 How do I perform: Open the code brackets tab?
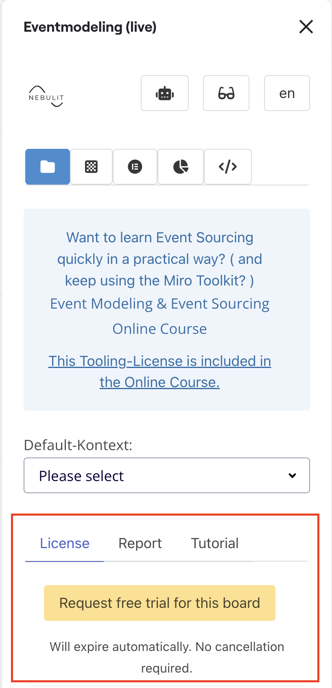(x=228, y=167)
